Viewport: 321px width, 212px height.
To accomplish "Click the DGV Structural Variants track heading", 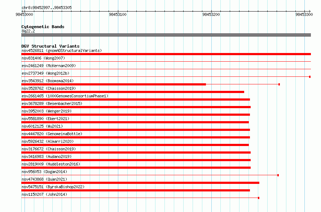I will click(50, 46).
